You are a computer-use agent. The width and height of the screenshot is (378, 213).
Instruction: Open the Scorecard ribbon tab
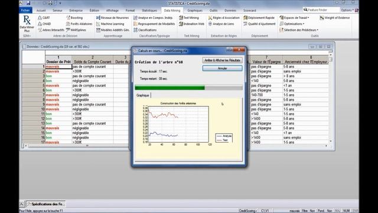click(x=249, y=11)
